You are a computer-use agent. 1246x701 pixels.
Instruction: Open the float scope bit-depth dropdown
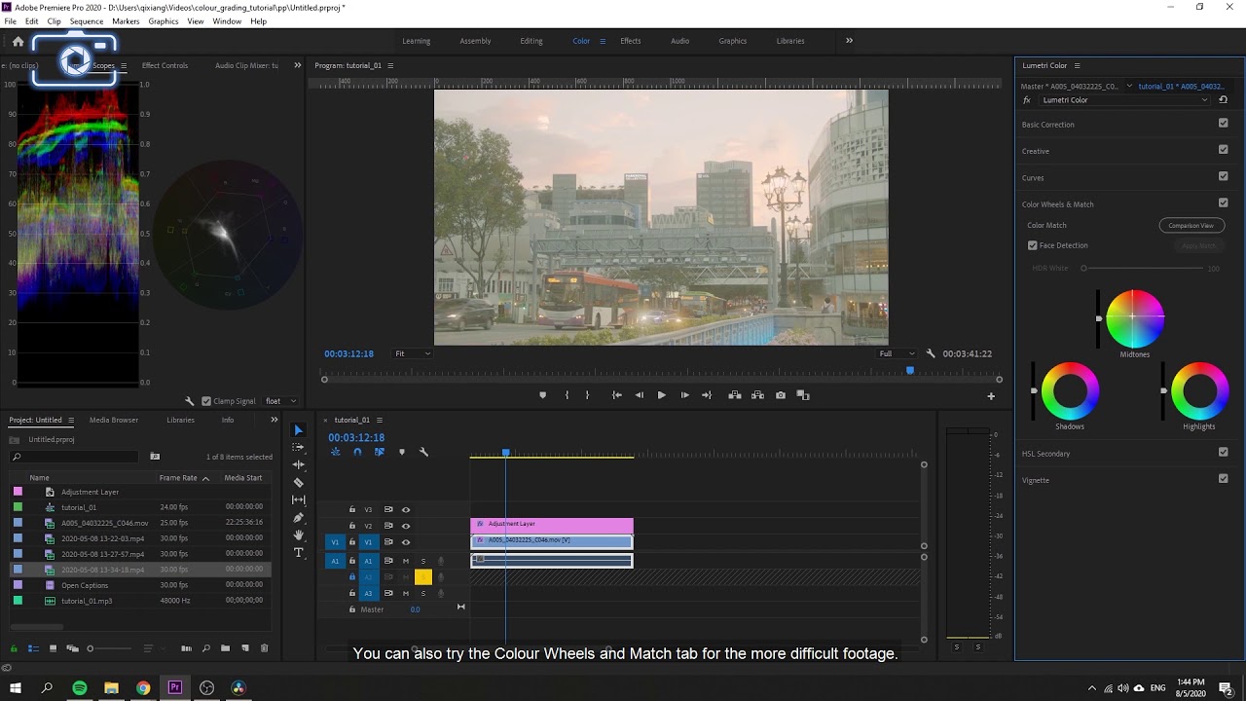[x=281, y=401]
